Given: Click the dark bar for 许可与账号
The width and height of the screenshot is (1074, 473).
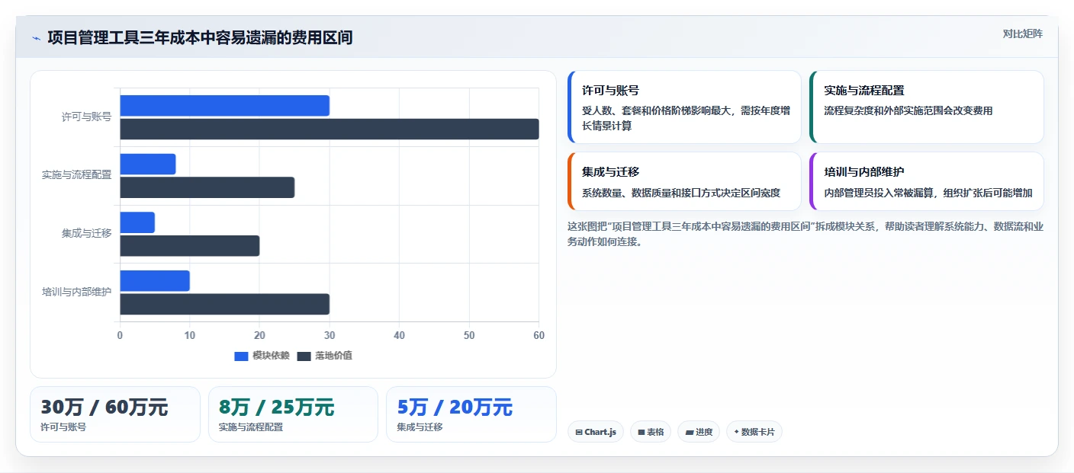Looking at the screenshot, I should 330,129.
